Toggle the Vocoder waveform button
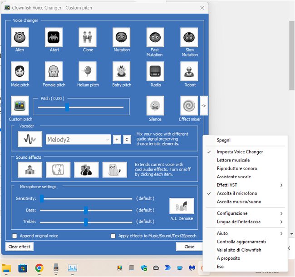 pos(30,139)
